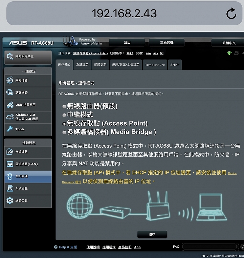The image size is (244, 258).
Task: Open the 還原/匯出/上傳設定 tab
Action: pyautogui.click(x=126, y=65)
